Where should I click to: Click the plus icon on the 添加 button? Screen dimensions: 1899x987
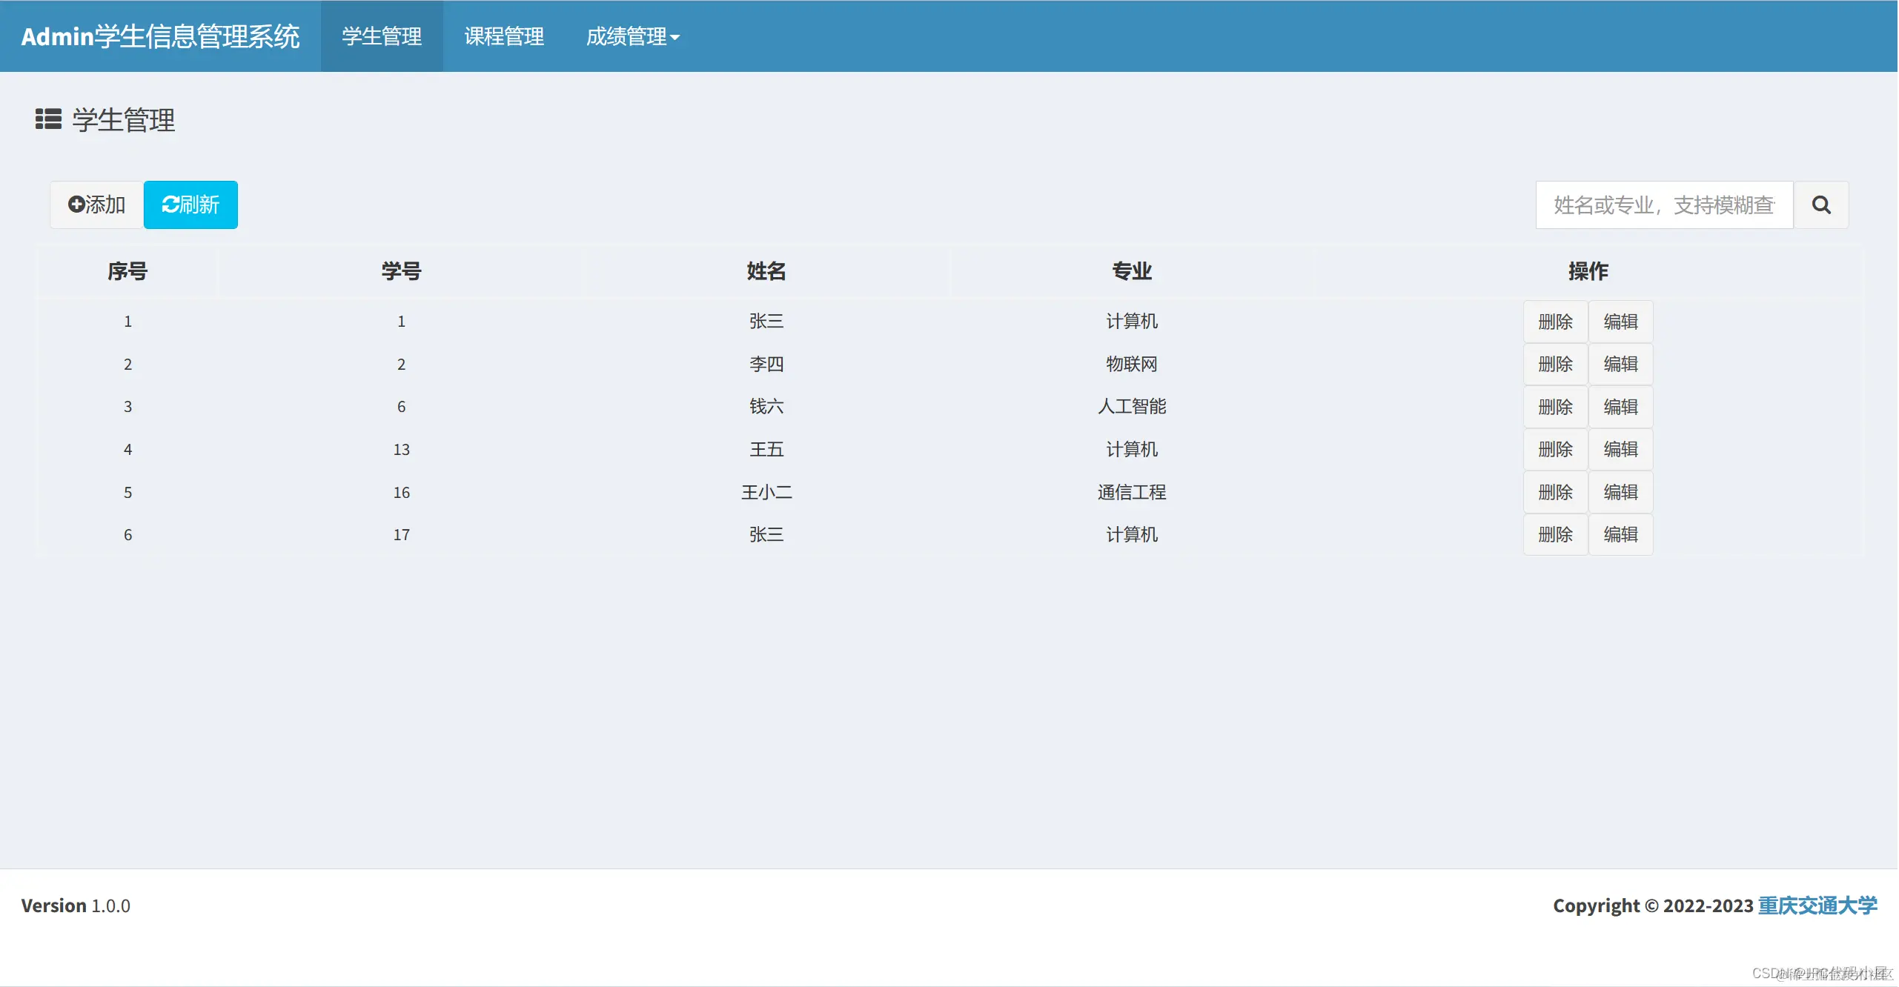click(x=78, y=205)
